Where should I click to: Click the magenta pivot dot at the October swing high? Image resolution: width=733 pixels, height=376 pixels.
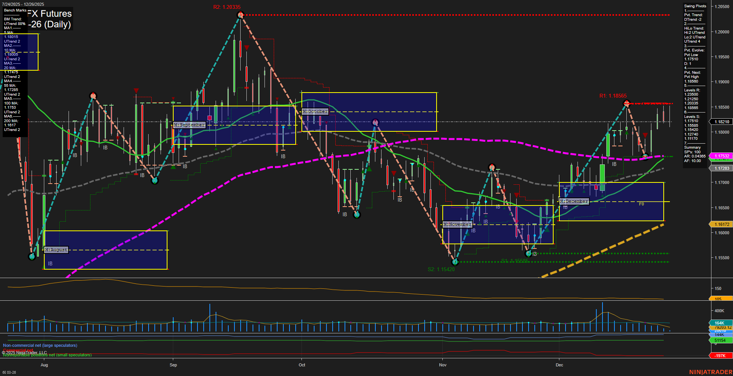pos(375,122)
